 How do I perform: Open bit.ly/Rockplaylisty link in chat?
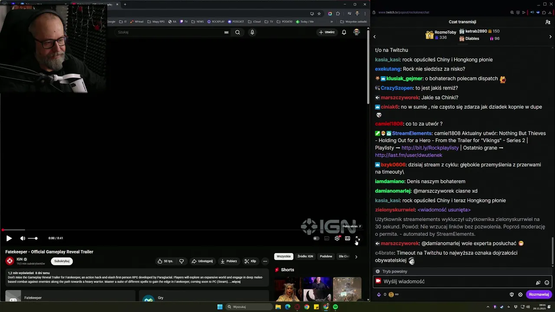pyautogui.click(x=430, y=148)
